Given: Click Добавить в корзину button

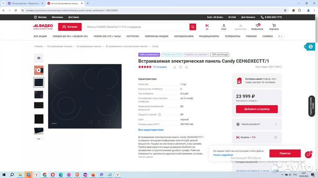Looking at the screenshot, I should (x=257, y=109).
